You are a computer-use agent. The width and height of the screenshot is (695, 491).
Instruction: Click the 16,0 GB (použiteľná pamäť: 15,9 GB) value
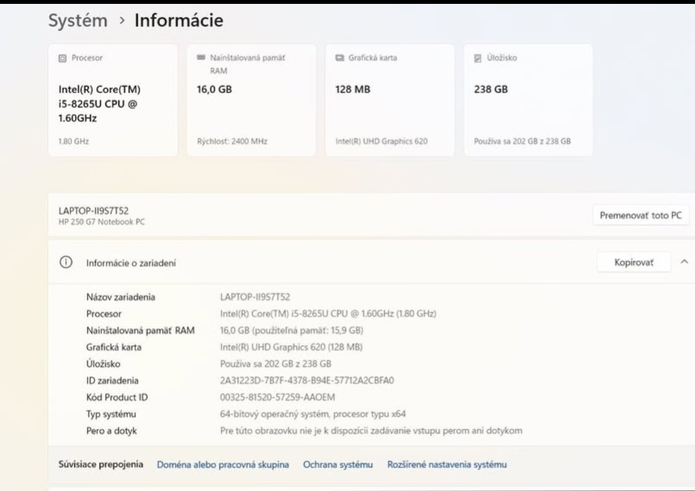point(291,331)
